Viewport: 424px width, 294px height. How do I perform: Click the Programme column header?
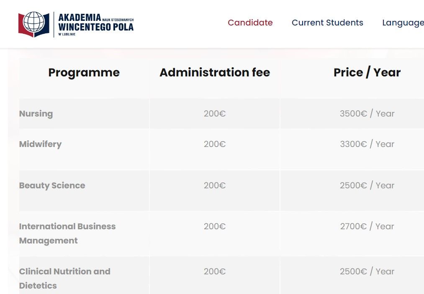tap(84, 72)
